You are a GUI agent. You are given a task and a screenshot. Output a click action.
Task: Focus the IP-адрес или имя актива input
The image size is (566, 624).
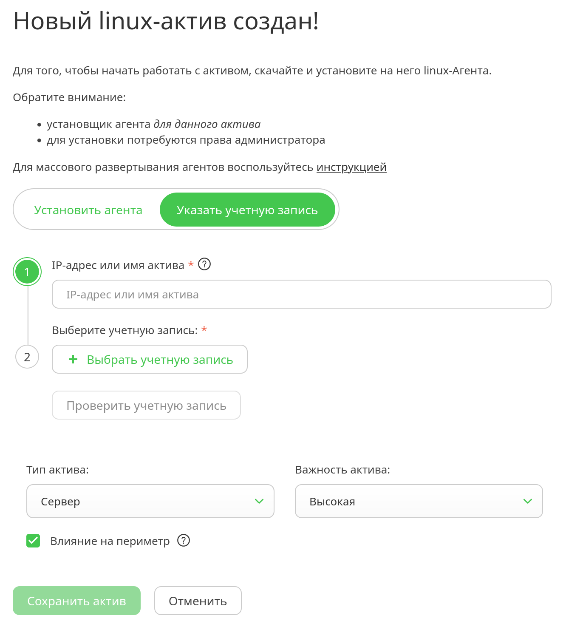(x=301, y=294)
